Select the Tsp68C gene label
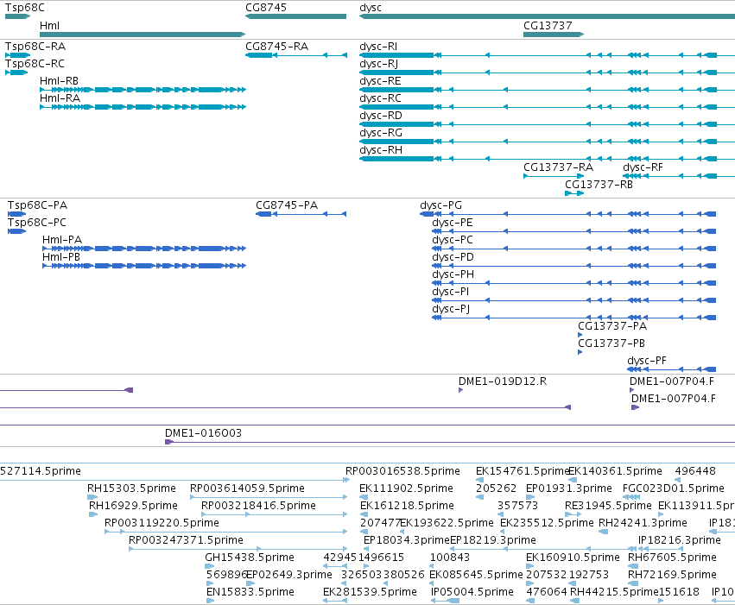This screenshot has width=735, height=605. 25,8
